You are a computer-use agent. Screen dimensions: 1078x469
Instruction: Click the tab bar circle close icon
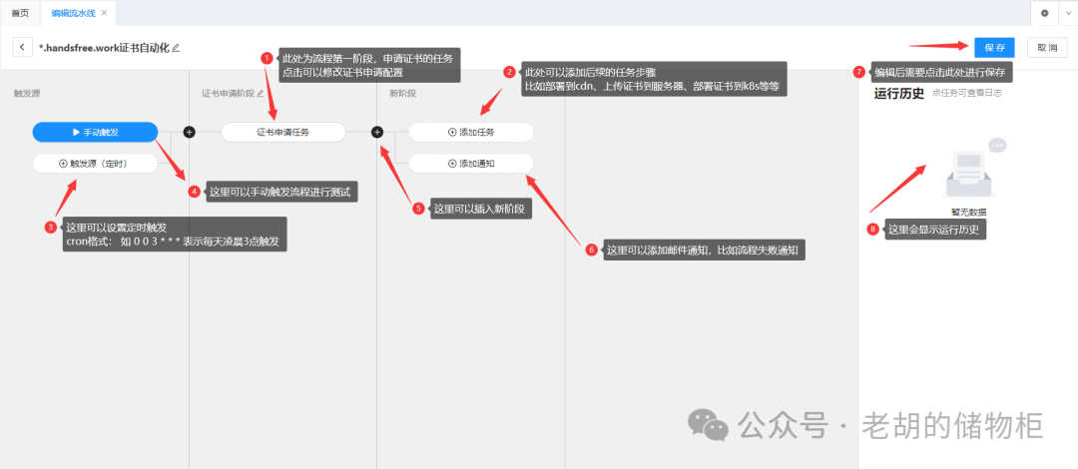tap(1044, 13)
